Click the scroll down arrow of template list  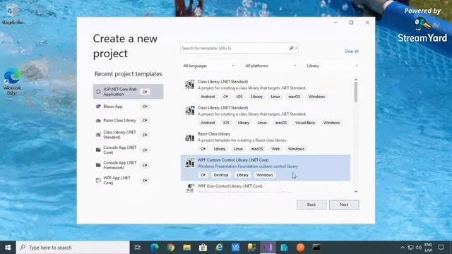click(x=356, y=191)
